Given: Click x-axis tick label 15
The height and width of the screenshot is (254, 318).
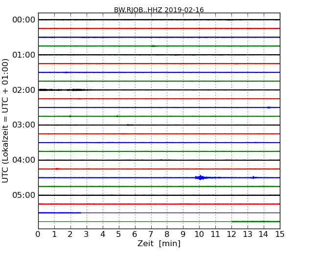Looking at the screenshot, I should [280, 234].
